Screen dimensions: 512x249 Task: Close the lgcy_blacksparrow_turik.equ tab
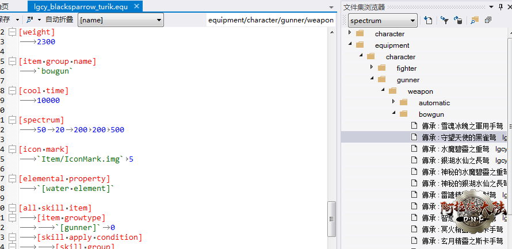click(x=137, y=6)
